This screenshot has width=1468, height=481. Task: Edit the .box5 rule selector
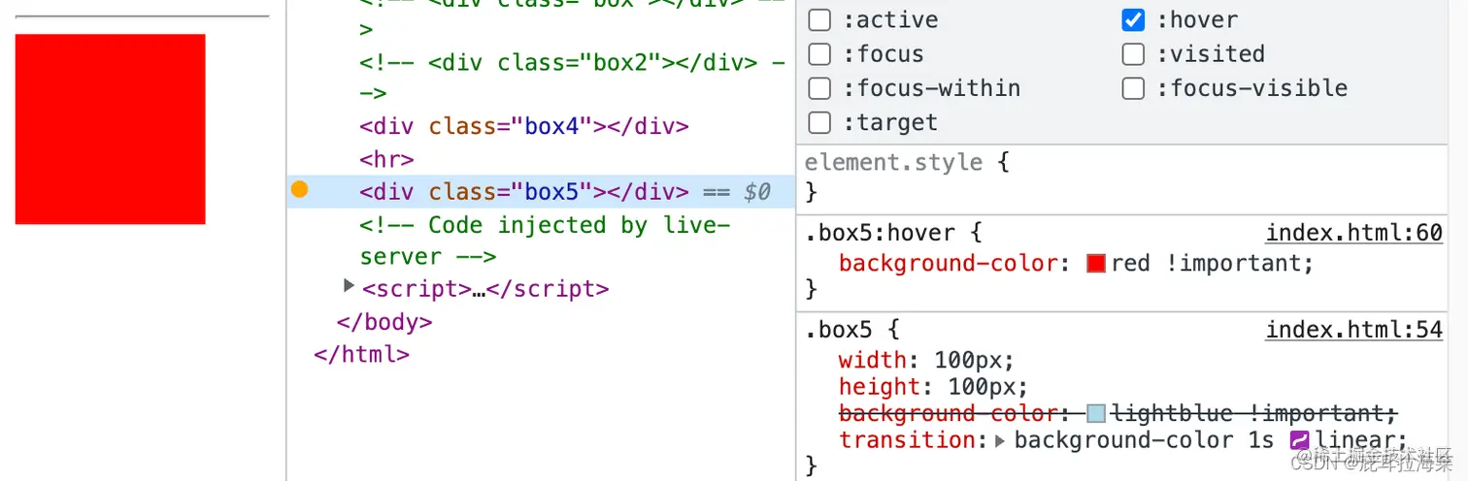[x=839, y=330]
